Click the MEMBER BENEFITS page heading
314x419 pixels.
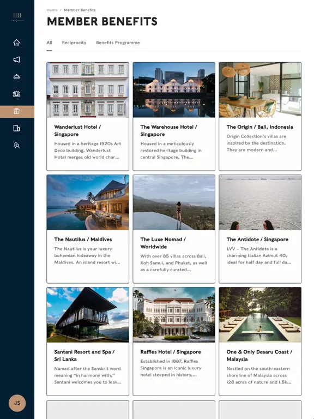(x=102, y=22)
